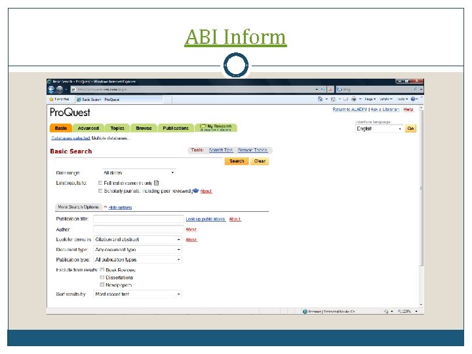472x354 pixels.
Task: Click the Return to ALADIN link
Action: [x=349, y=109]
